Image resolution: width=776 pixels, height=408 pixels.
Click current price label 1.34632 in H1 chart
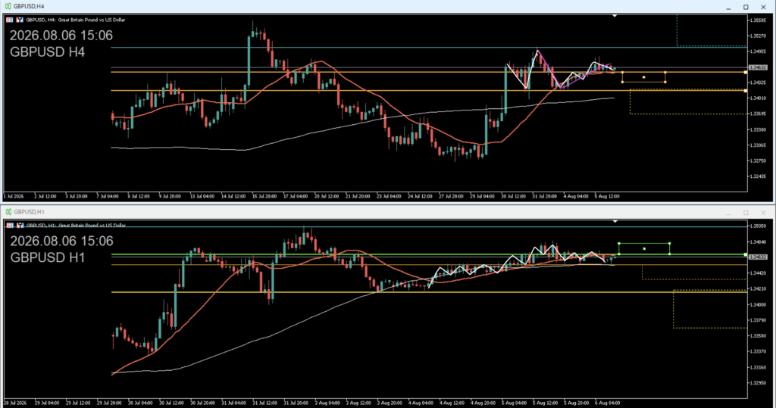[x=758, y=257]
